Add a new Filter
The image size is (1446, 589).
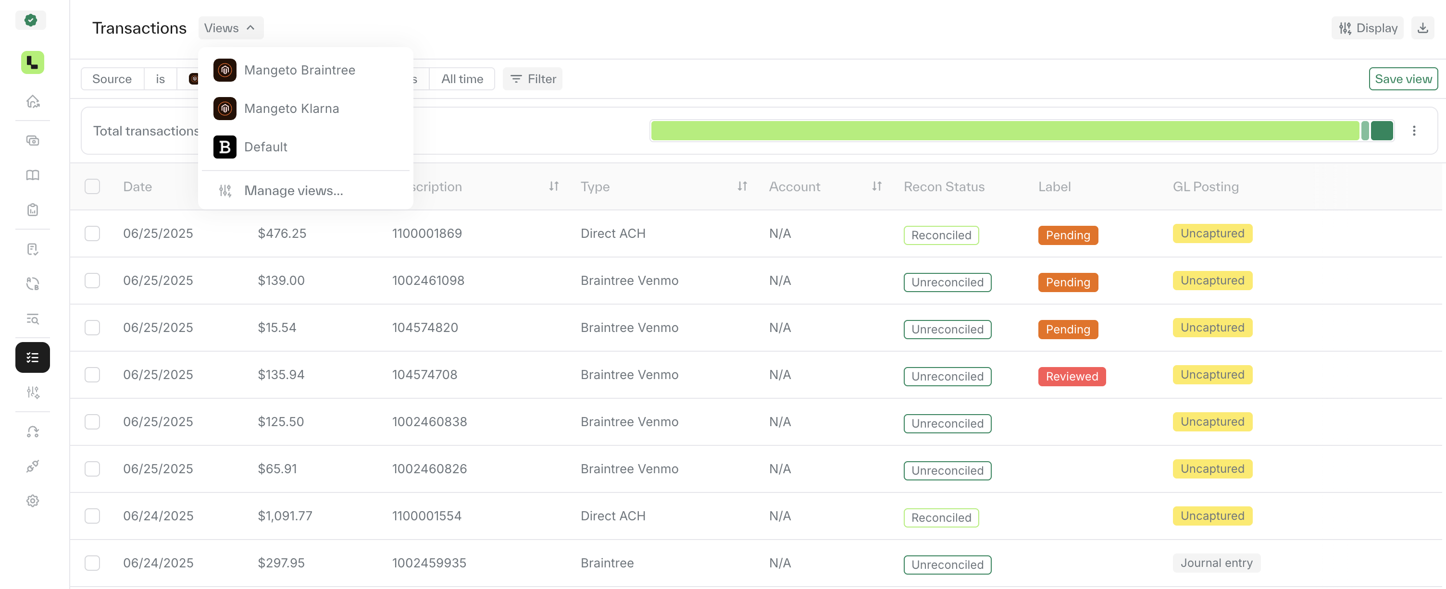click(533, 79)
